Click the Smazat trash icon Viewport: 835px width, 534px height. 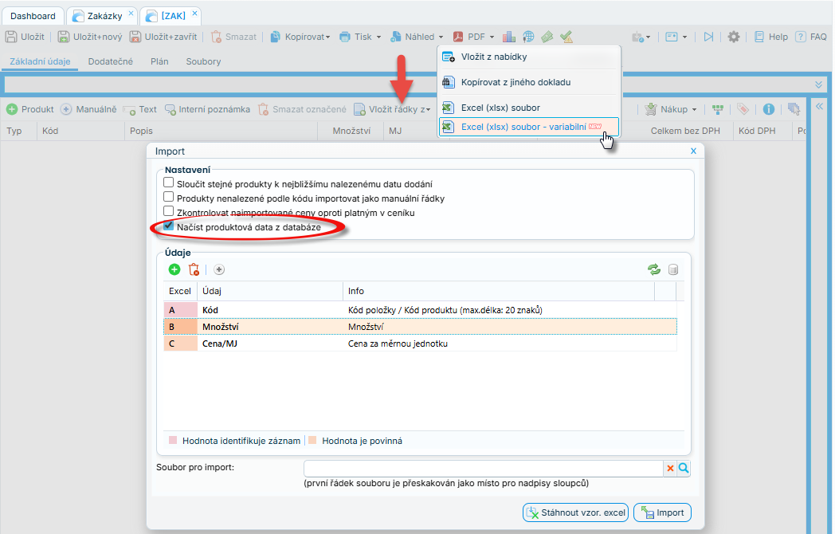pyautogui.click(x=216, y=37)
